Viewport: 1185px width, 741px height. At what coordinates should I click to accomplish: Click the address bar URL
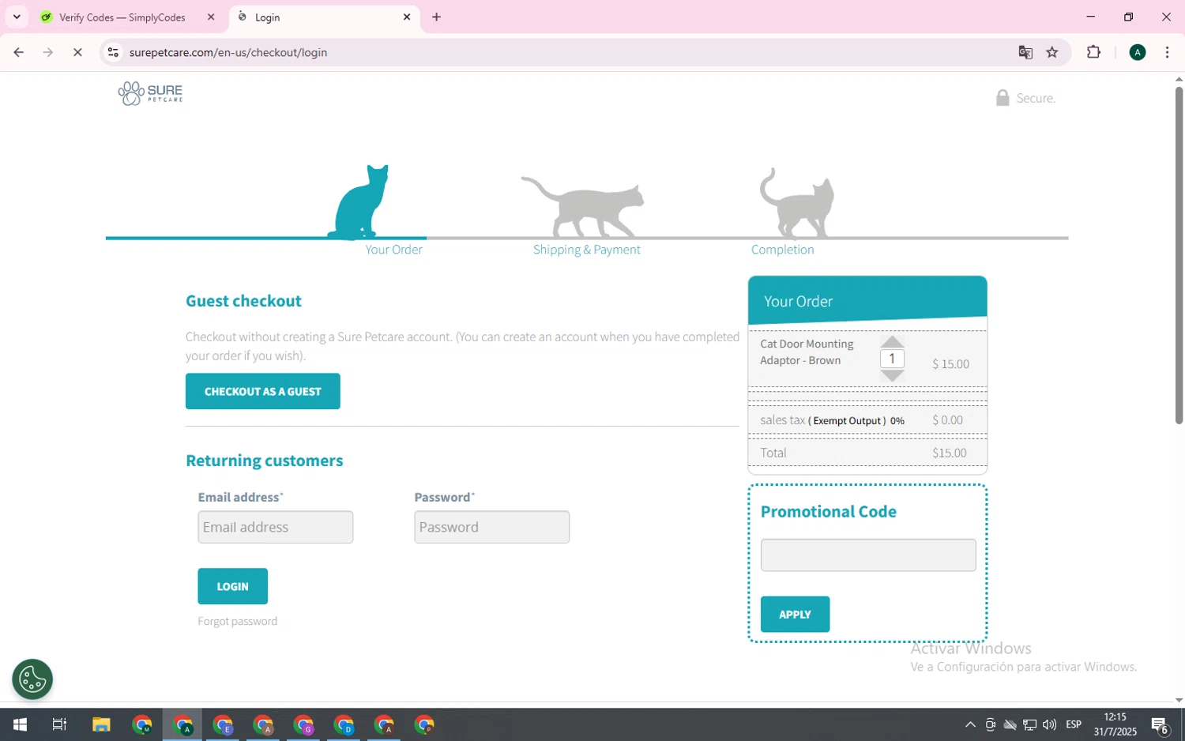coord(228,52)
